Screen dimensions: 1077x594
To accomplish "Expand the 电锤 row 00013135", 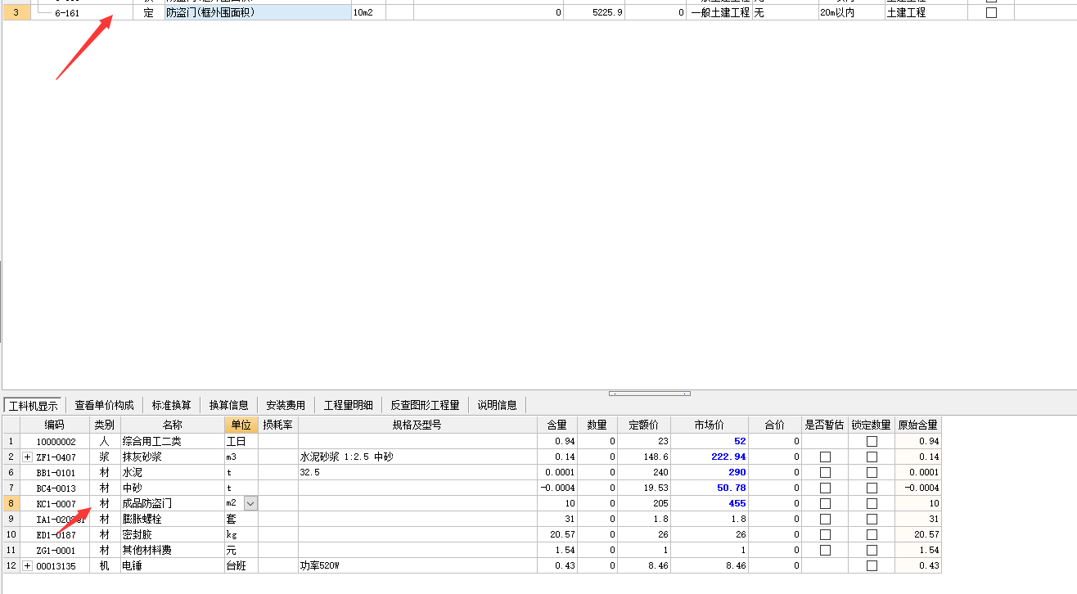I will [28, 566].
